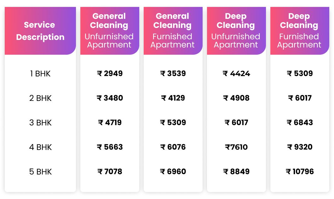
Task: Pick the ₹ 4424 price
Action: click(x=236, y=74)
